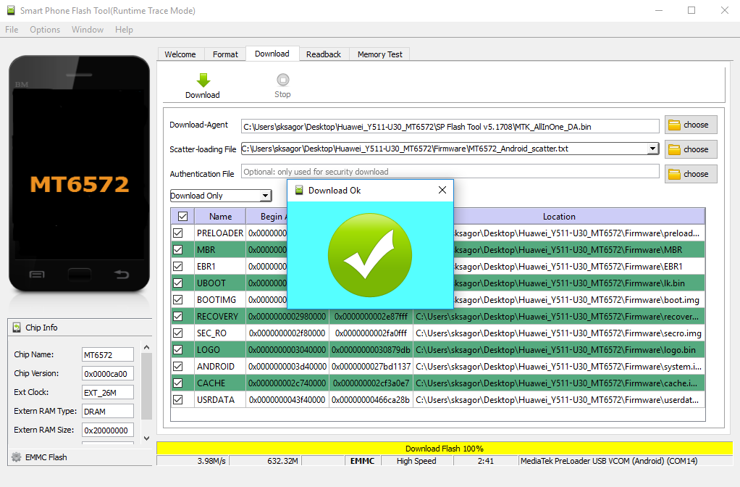Viewport: 740px width, 487px height.
Task: Click the Stop icon in toolbar
Action: coord(282,80)
